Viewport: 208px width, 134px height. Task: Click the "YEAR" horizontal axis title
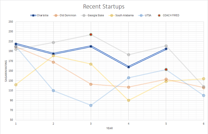click(110, 128)
